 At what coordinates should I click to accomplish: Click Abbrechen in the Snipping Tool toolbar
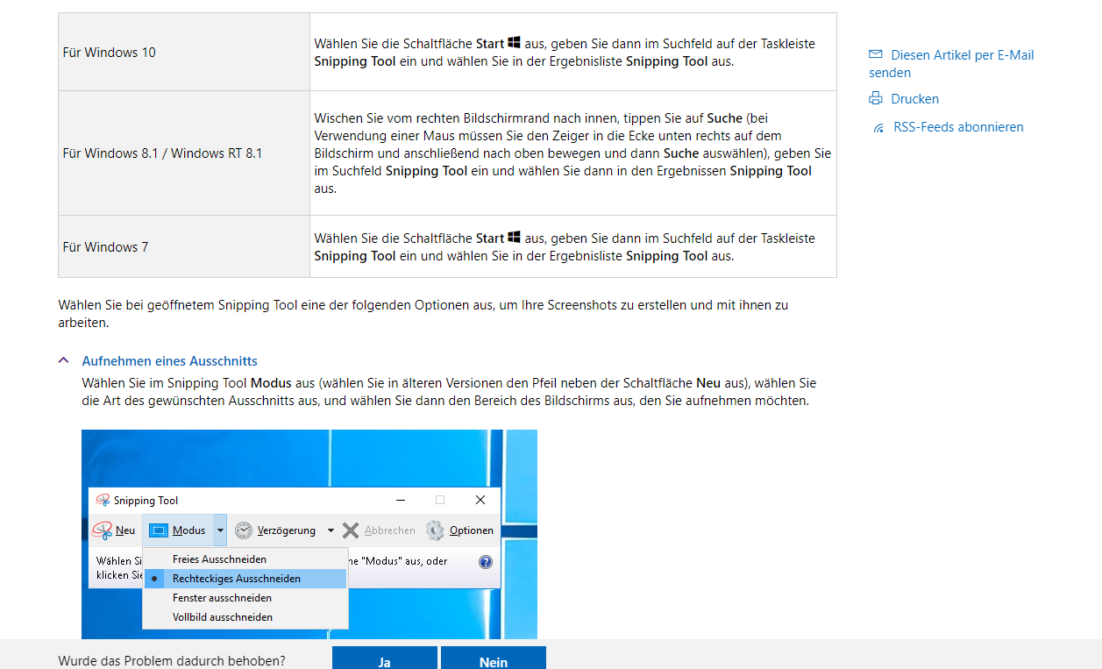379,530
